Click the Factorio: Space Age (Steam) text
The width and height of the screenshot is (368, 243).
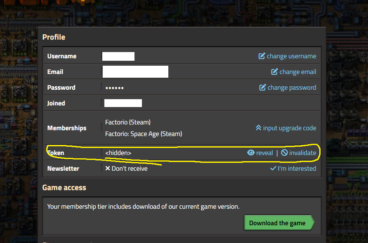pos(144,134)
